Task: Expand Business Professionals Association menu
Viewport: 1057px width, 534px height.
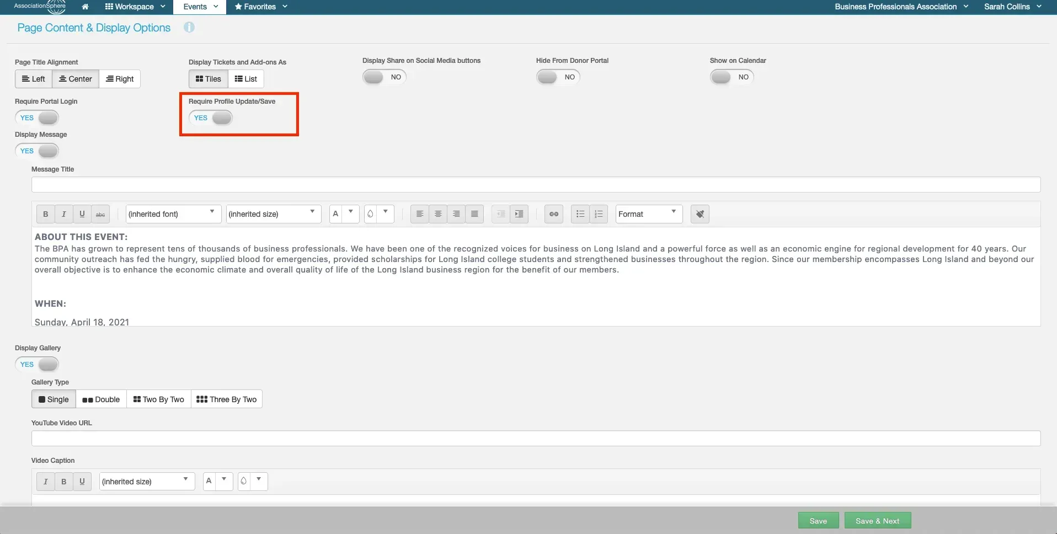Action: [901, 7]
